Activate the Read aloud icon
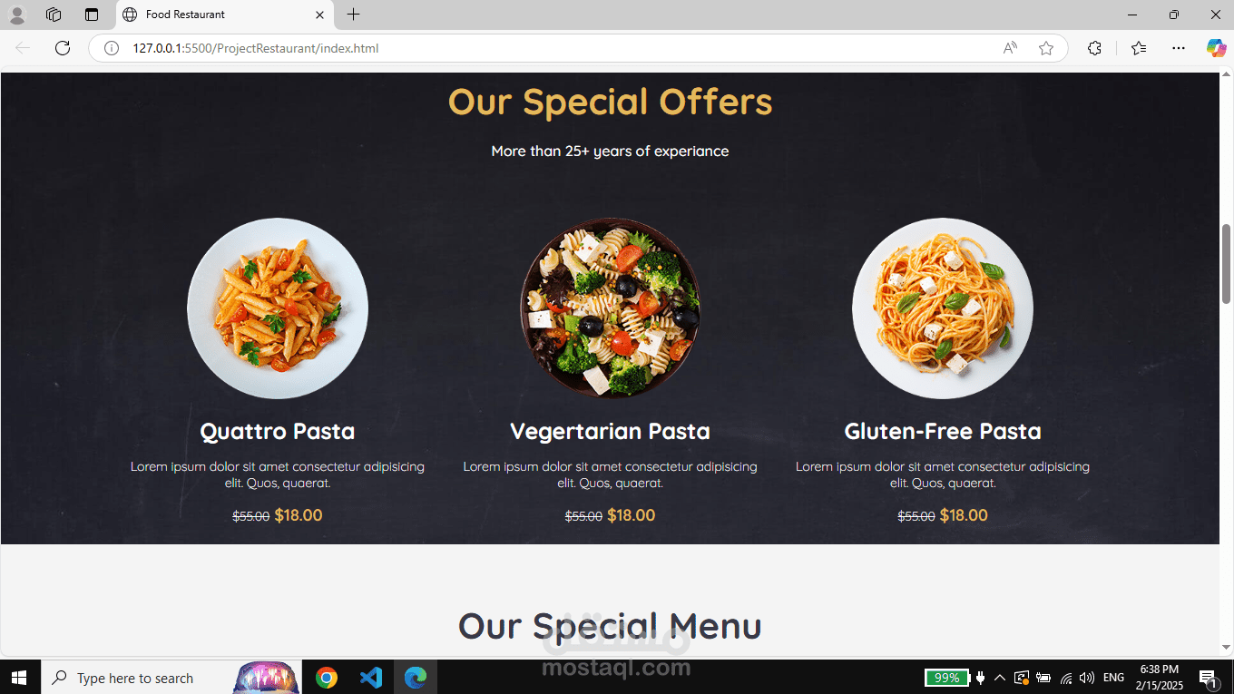Viewport: 1234px width, 694px height. click(1010, 48)
